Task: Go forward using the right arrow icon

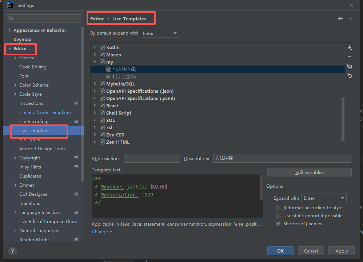Action: click(x=350, y=19)
